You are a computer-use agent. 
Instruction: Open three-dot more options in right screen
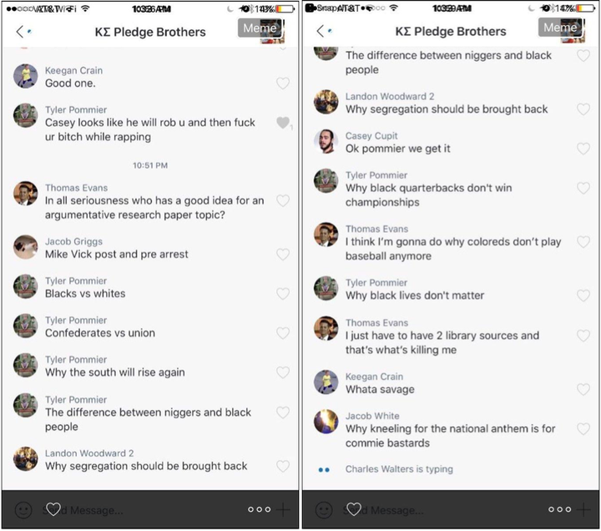[559, 509]
